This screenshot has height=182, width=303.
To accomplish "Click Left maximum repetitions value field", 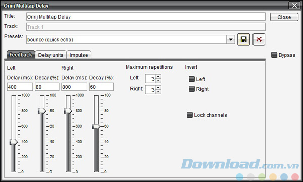I will point(150,79).
